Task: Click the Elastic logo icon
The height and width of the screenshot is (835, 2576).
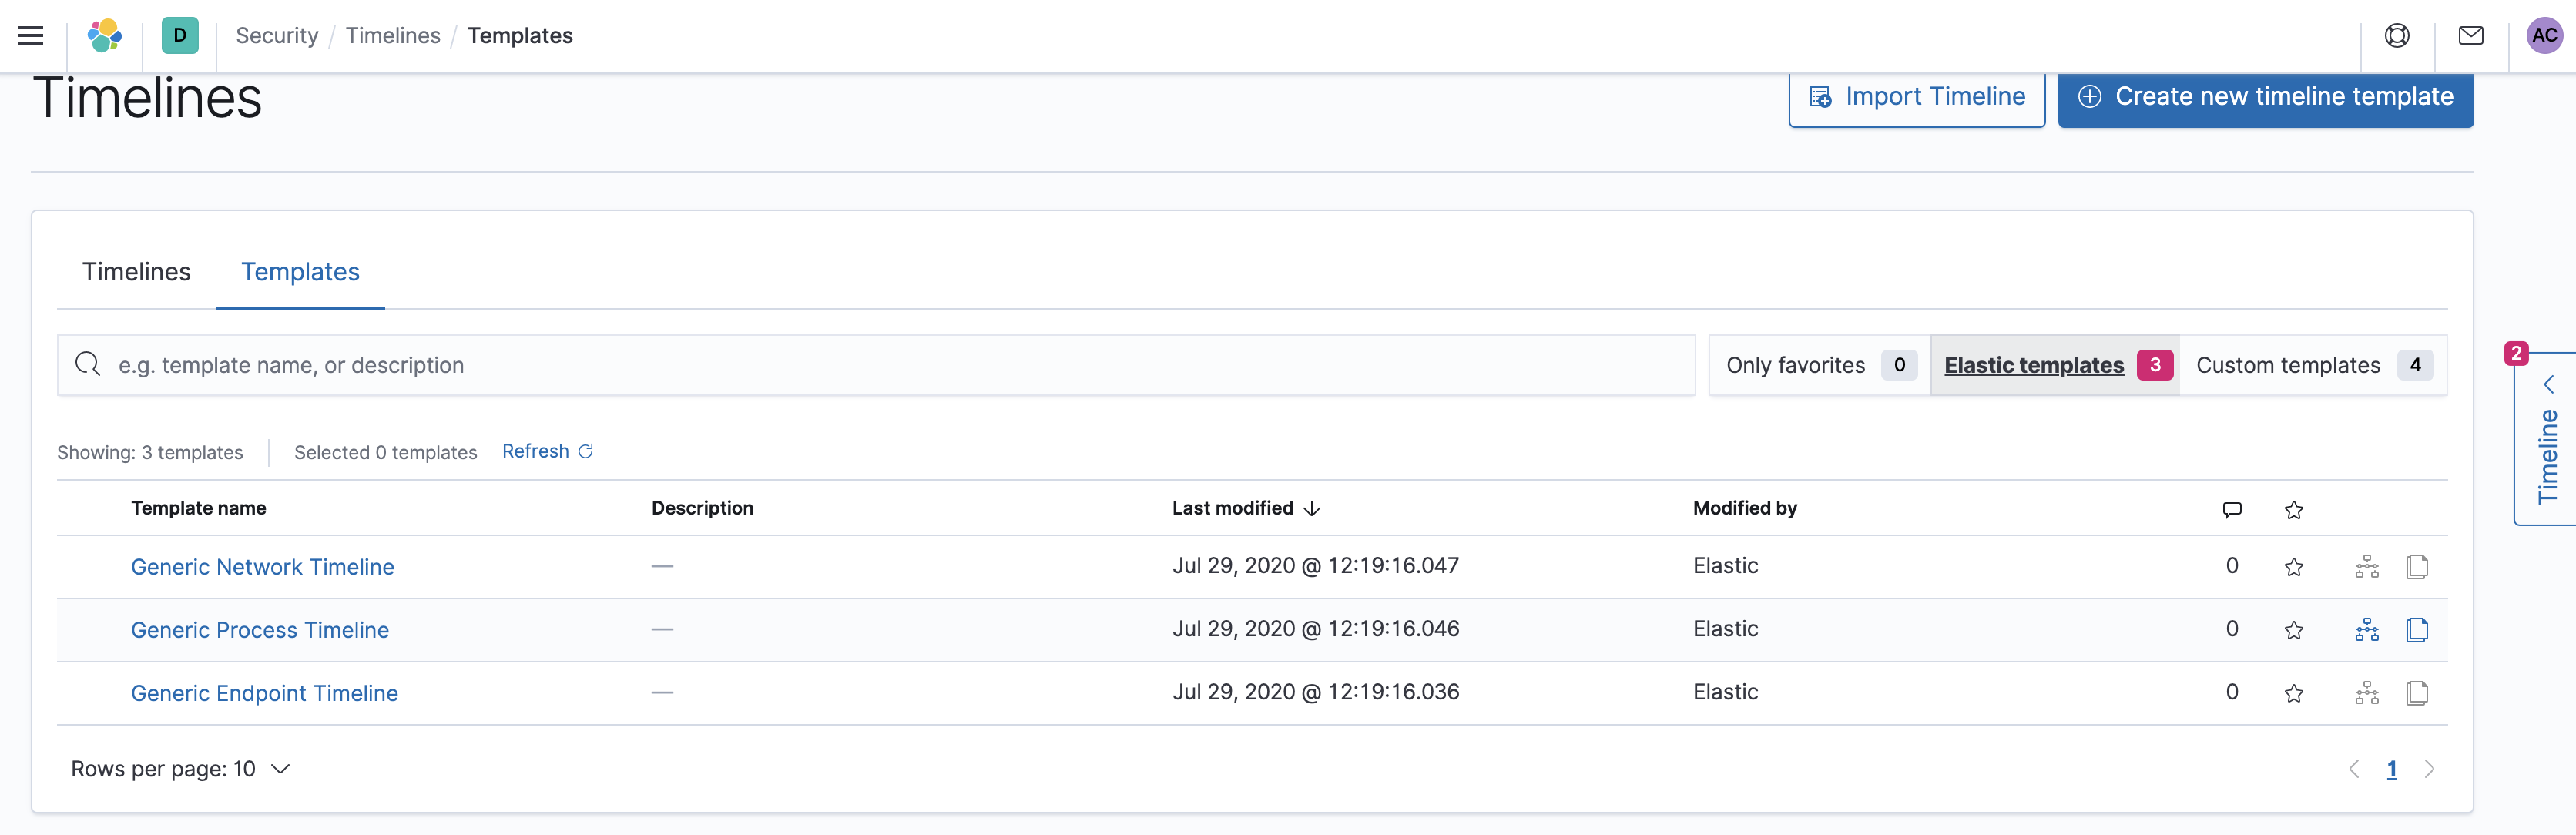Action: point(104,36)
